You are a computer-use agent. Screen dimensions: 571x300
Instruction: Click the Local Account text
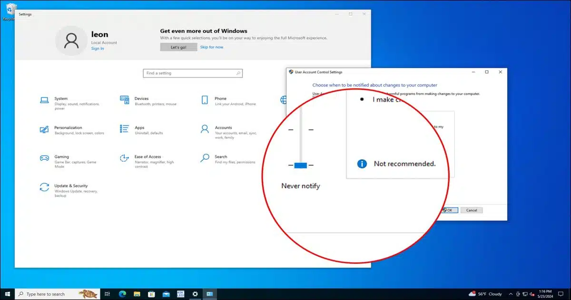point(104,43)
